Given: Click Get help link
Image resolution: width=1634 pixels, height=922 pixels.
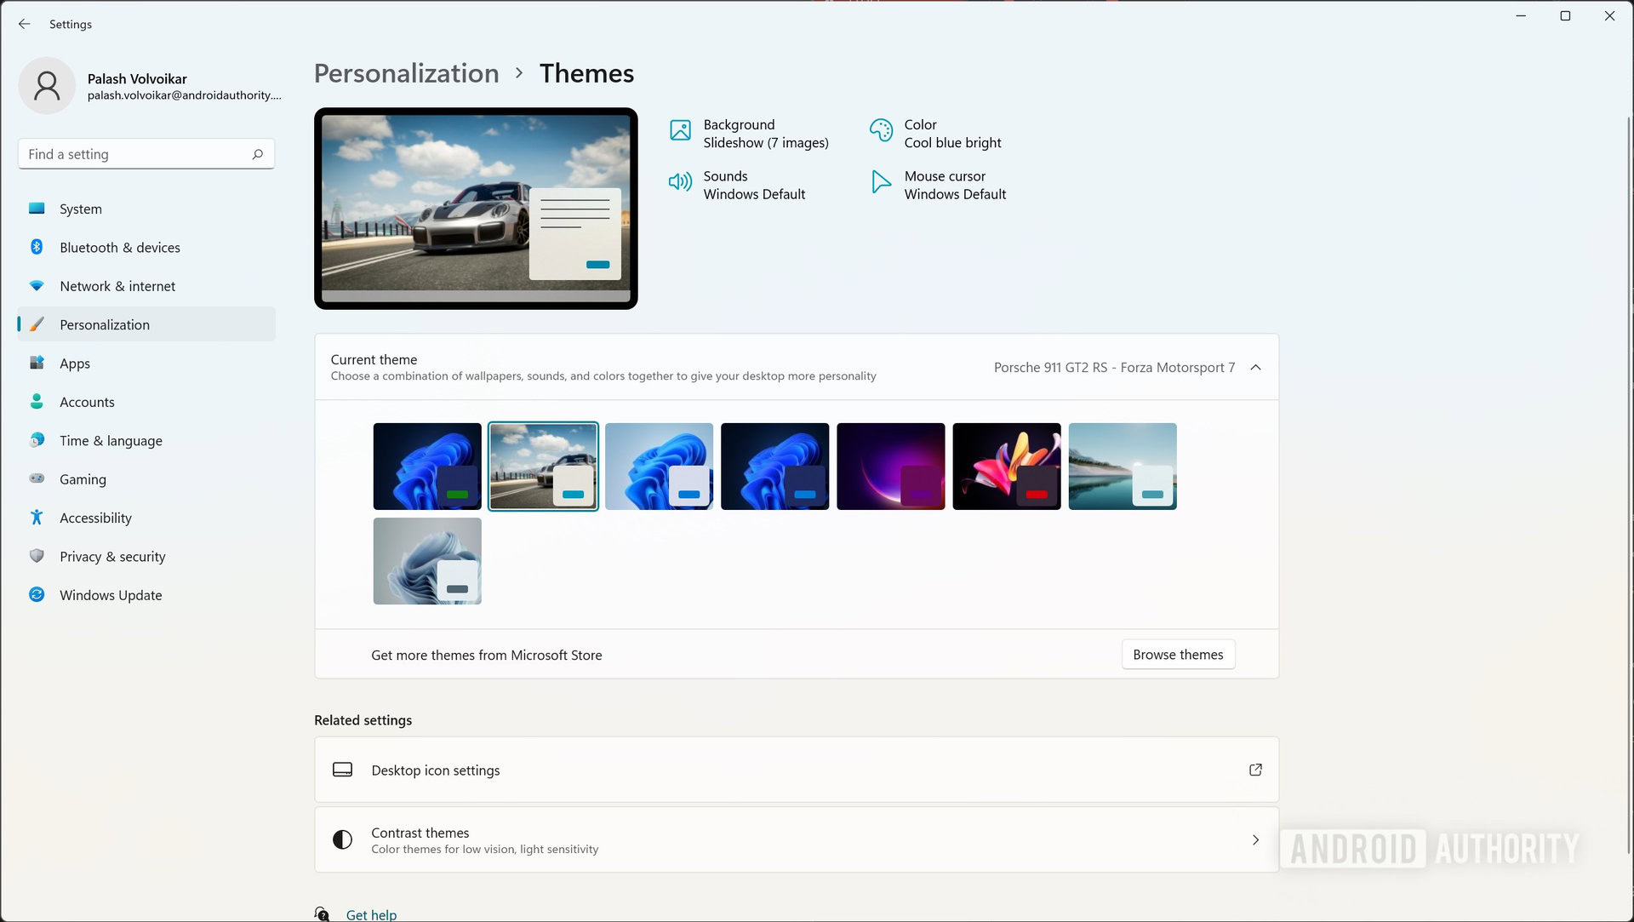Looking at the screenshot, I should coord(370,914).
